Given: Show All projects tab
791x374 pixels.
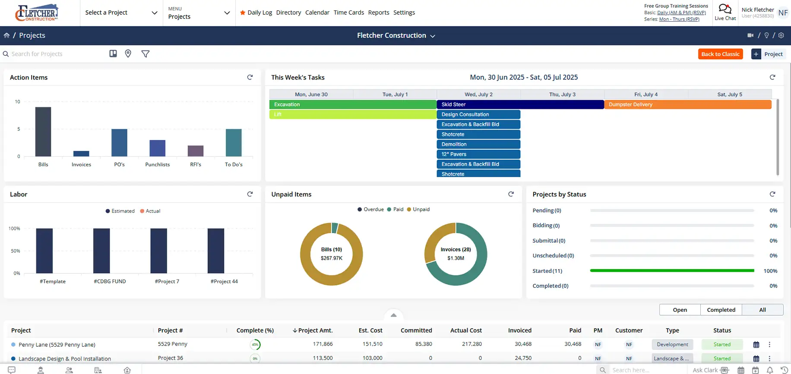Looking at the screenshot, I should click(x=763, y=310).
